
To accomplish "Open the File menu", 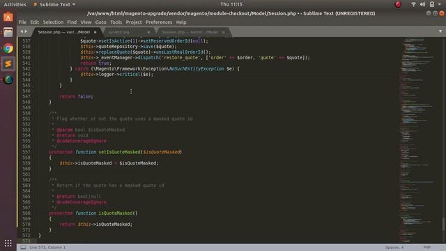I will coord(22,22).
